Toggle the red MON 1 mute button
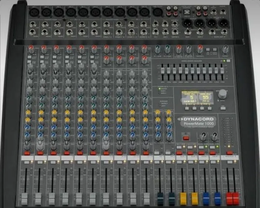Image resolution: width=260 pixels, height=208 pixels. click(201, 153)
